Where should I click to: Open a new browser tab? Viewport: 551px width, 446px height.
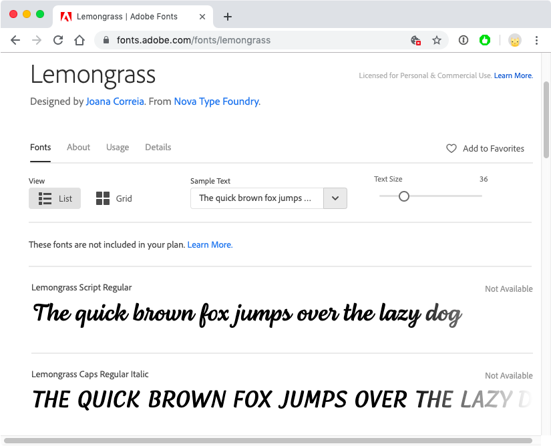(x=228, y=17)
